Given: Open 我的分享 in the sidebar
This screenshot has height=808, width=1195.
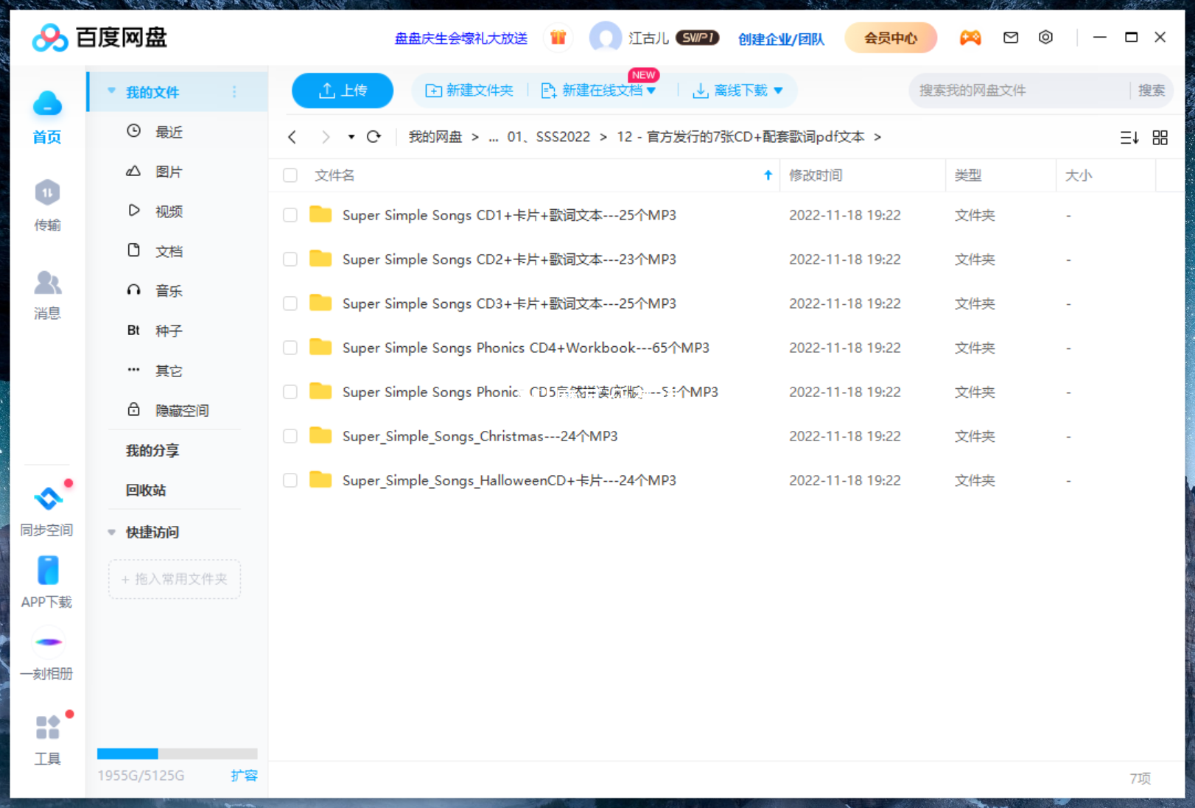Looking at the screenshot, I should (153, 450).
